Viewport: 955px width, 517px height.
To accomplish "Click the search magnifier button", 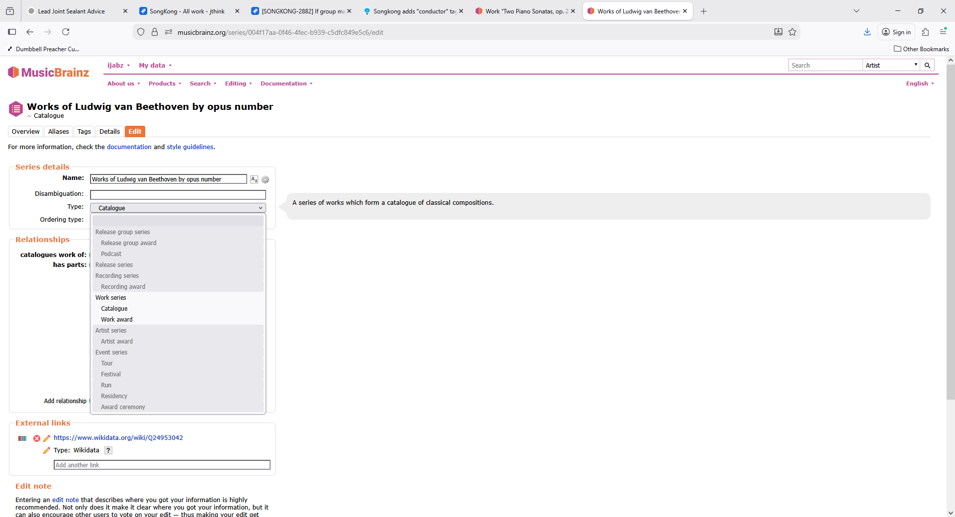I will (927, 65).
